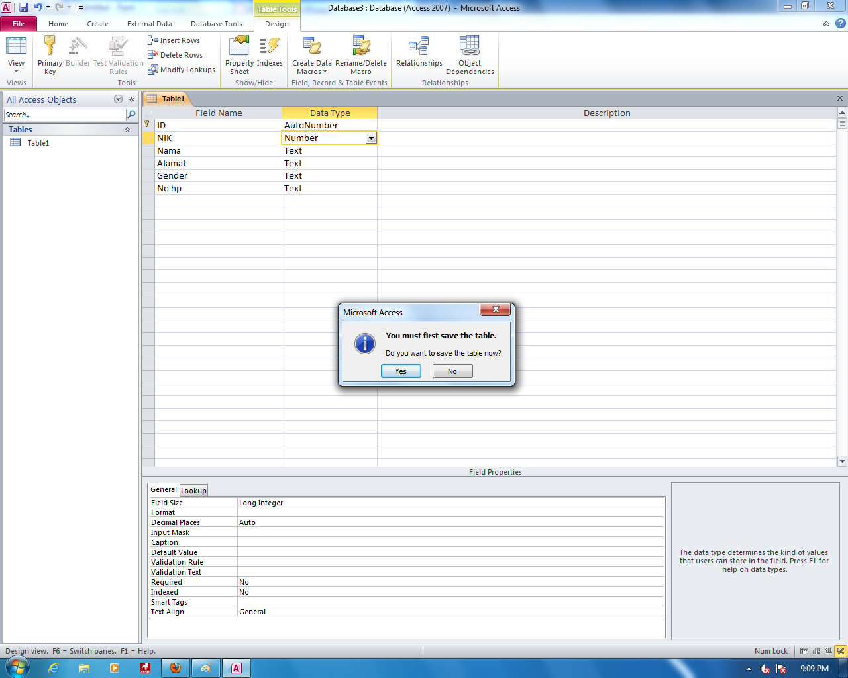Open the Builder tool in the ribbon
This screenshot has height=678, width=848.
point(78,52)
